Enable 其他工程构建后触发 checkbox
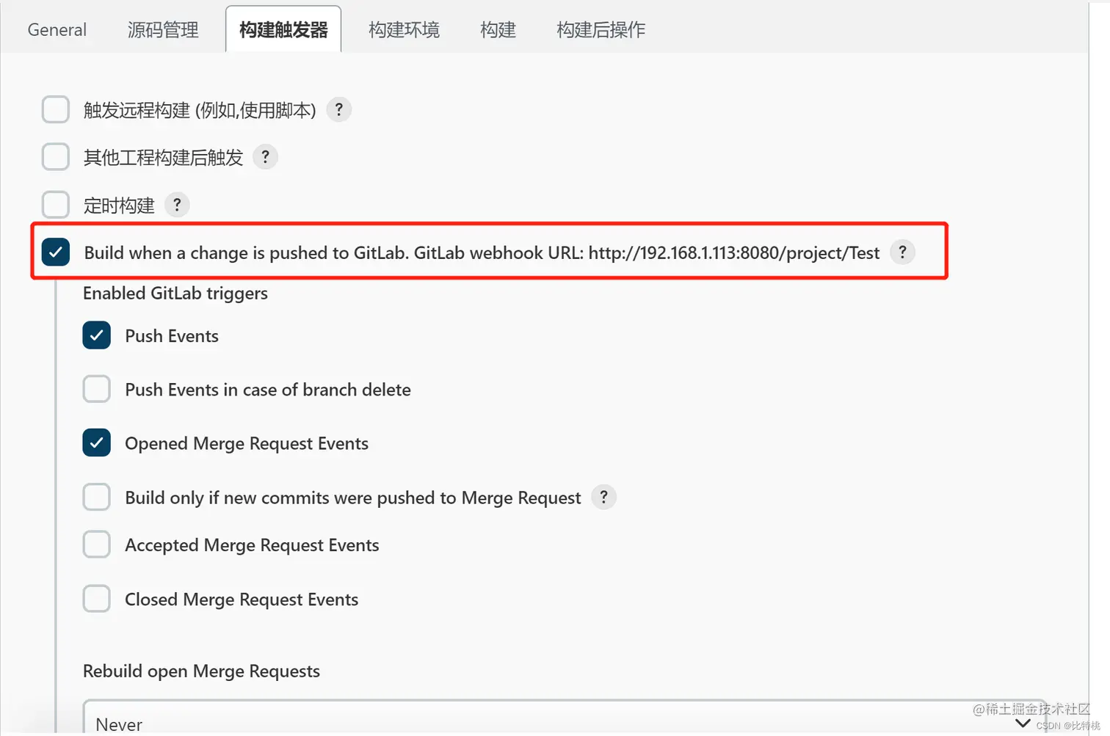The width and height of the screenshot is (1110, 736). click(x=56, y=157)
